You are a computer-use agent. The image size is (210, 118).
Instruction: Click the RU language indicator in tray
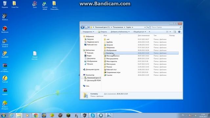click(183, 115)
